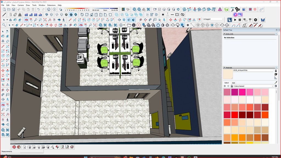
Task: Click the Add Location map icon
Action: [123, 9]
